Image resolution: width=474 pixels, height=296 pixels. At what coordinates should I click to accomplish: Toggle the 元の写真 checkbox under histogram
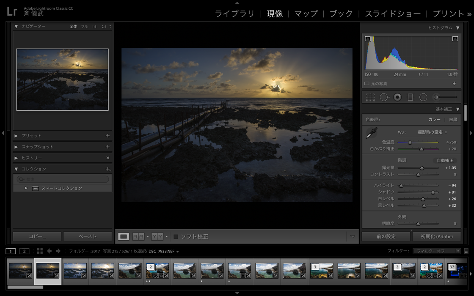[367, 84]
